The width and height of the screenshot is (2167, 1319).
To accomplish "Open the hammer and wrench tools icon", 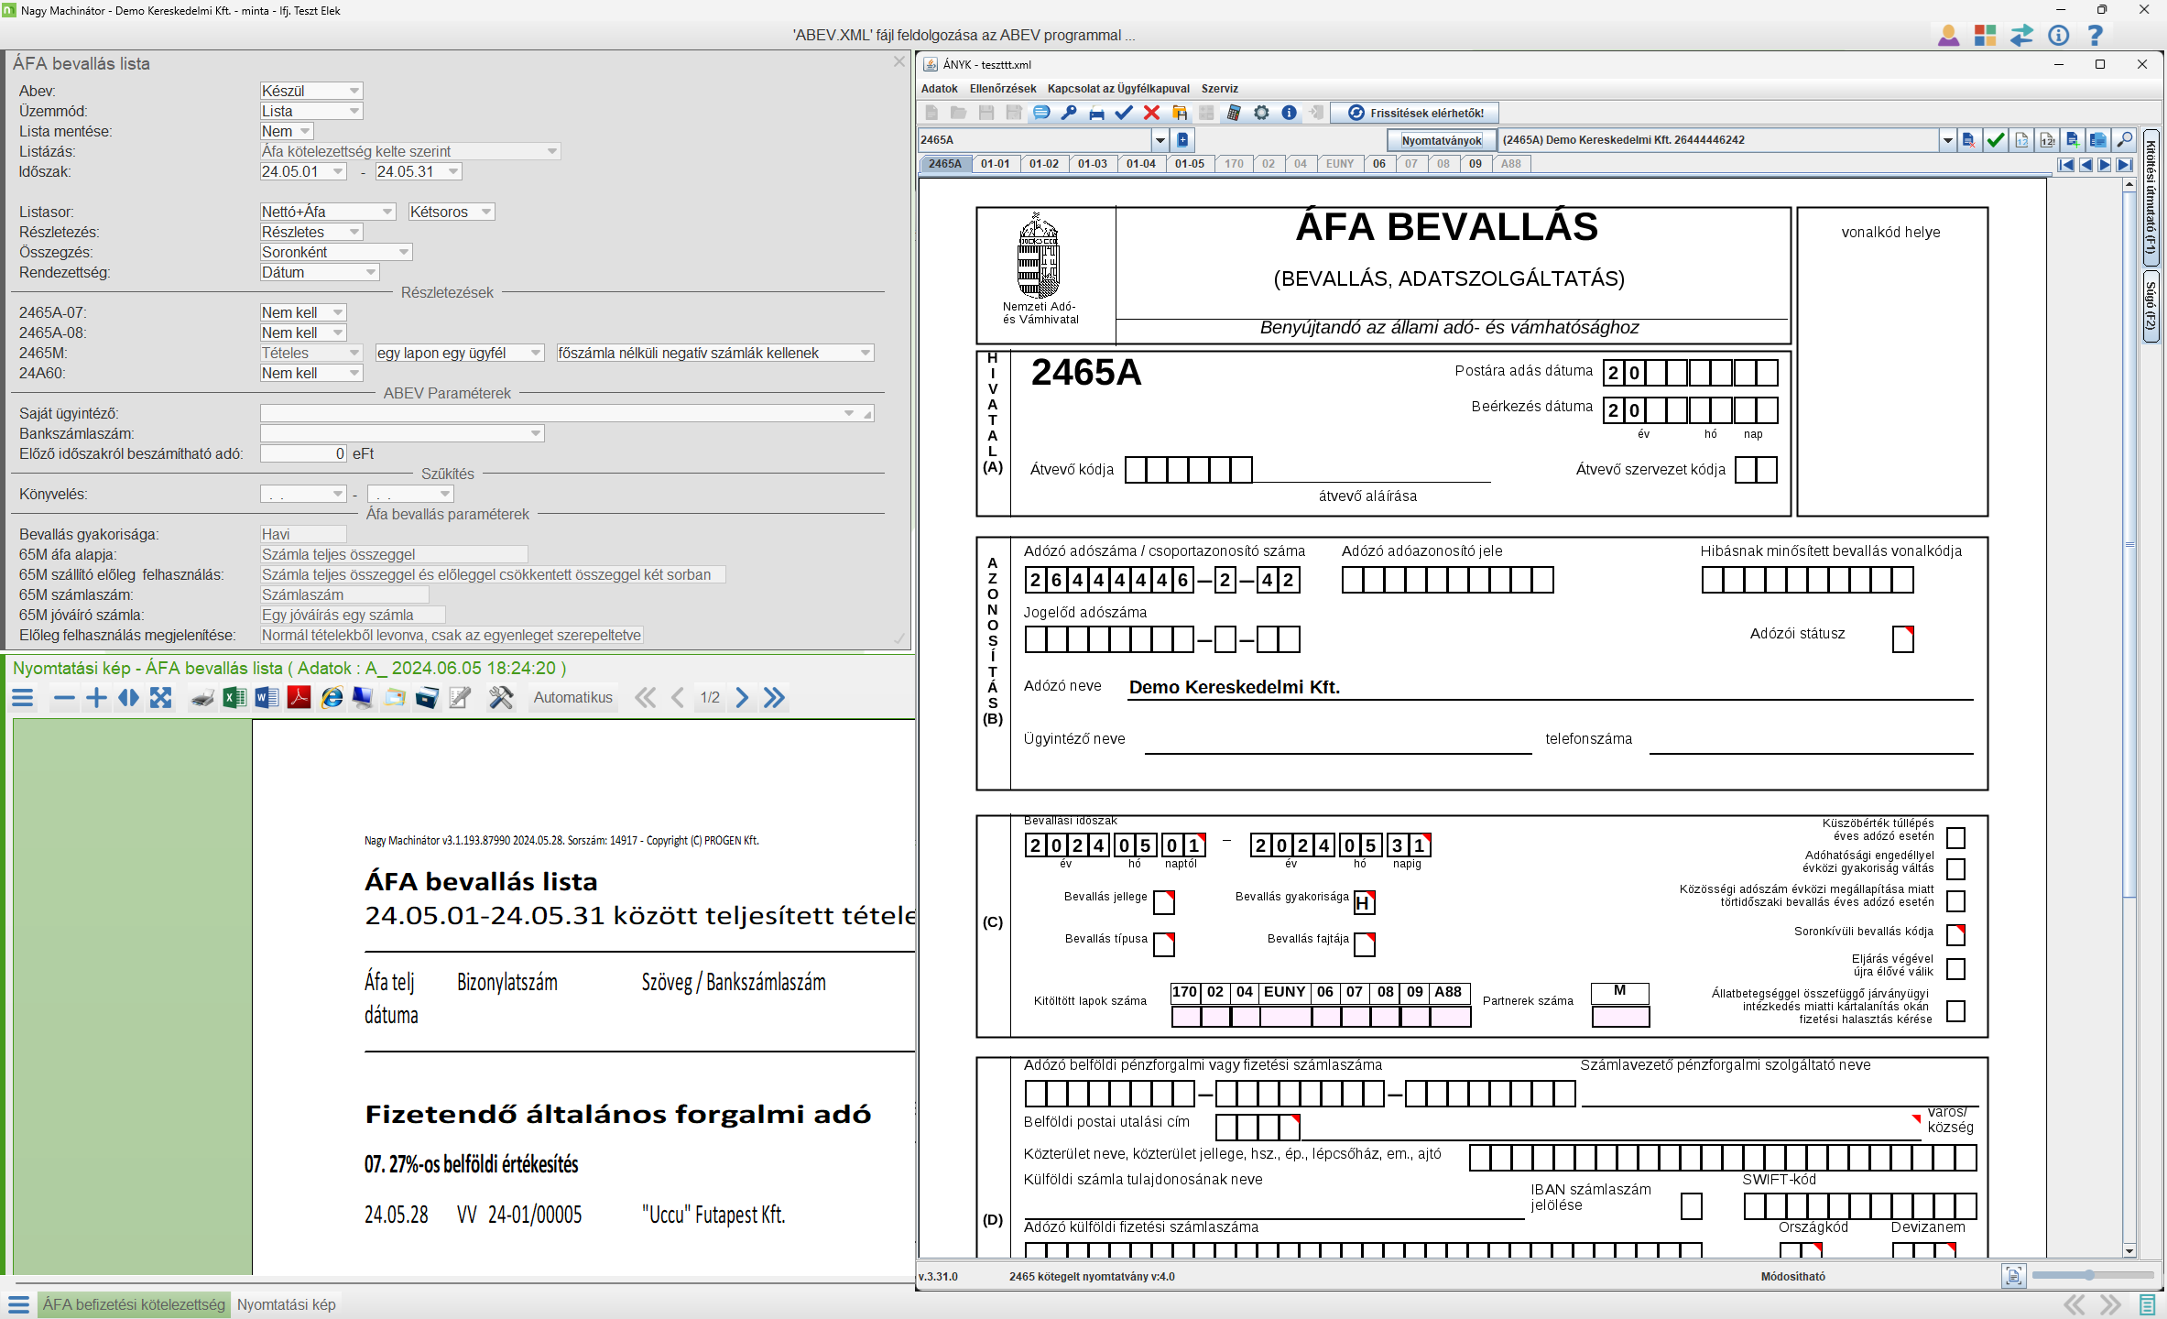I will pos(501,698).
